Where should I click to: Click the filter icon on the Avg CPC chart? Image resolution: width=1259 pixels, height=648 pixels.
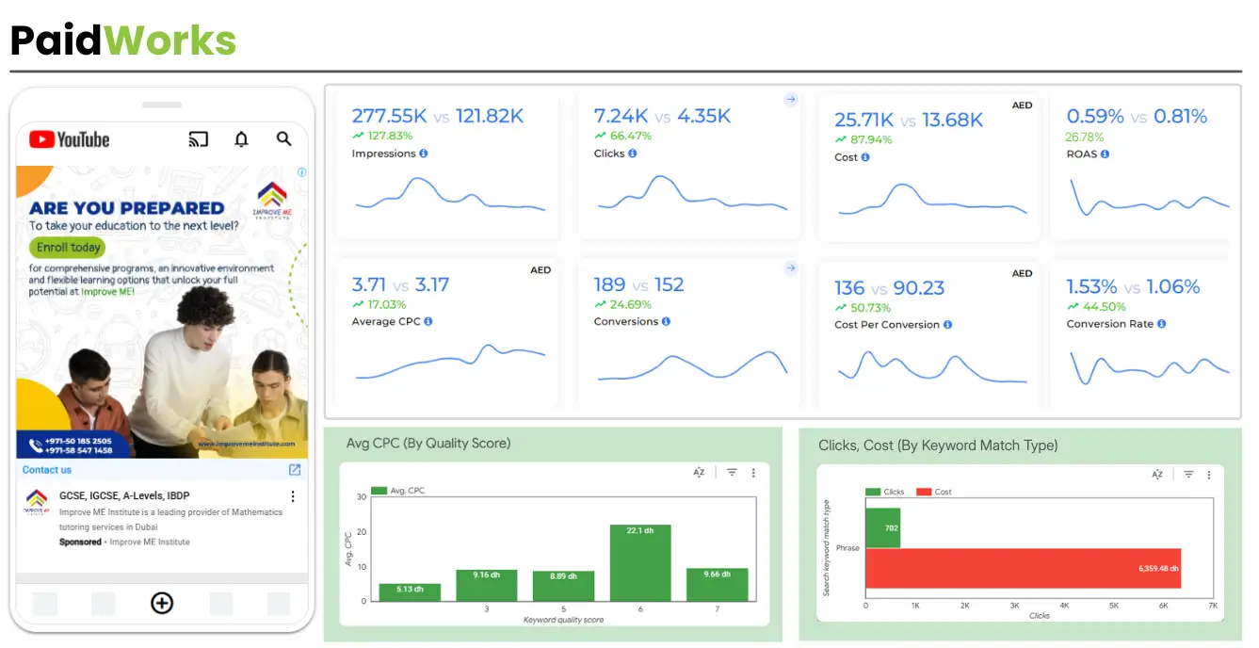(732, 472)
